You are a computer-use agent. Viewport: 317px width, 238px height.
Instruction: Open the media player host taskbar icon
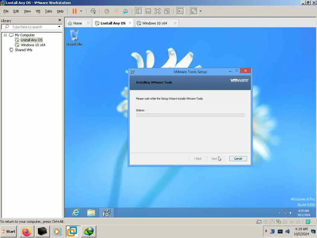[x=57, y=231]
